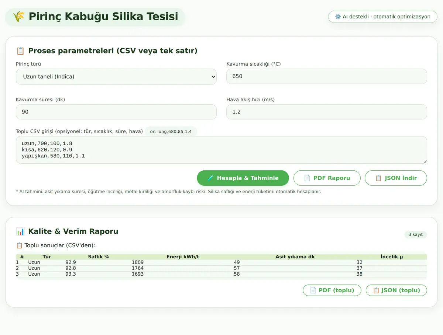Click the 'Pirinç Kabuğu Silika Tesisi' heading
This screenshot has width=443, height=335.
click(x=103, y=17)
